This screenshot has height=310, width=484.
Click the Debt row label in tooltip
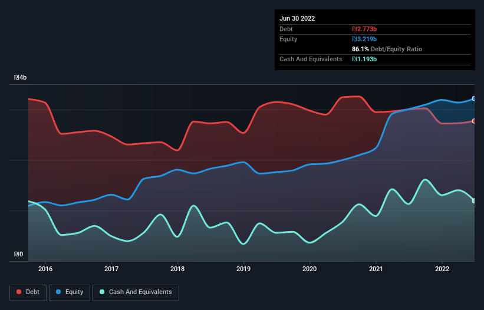coord(286,29)
